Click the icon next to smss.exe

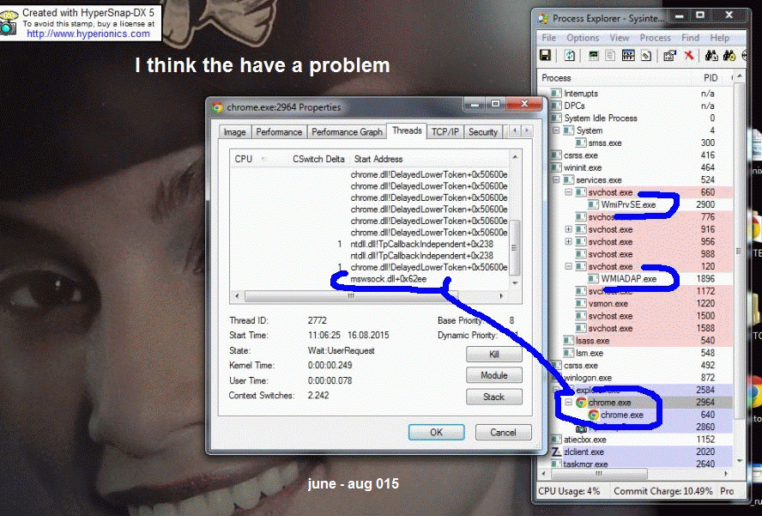581,143
